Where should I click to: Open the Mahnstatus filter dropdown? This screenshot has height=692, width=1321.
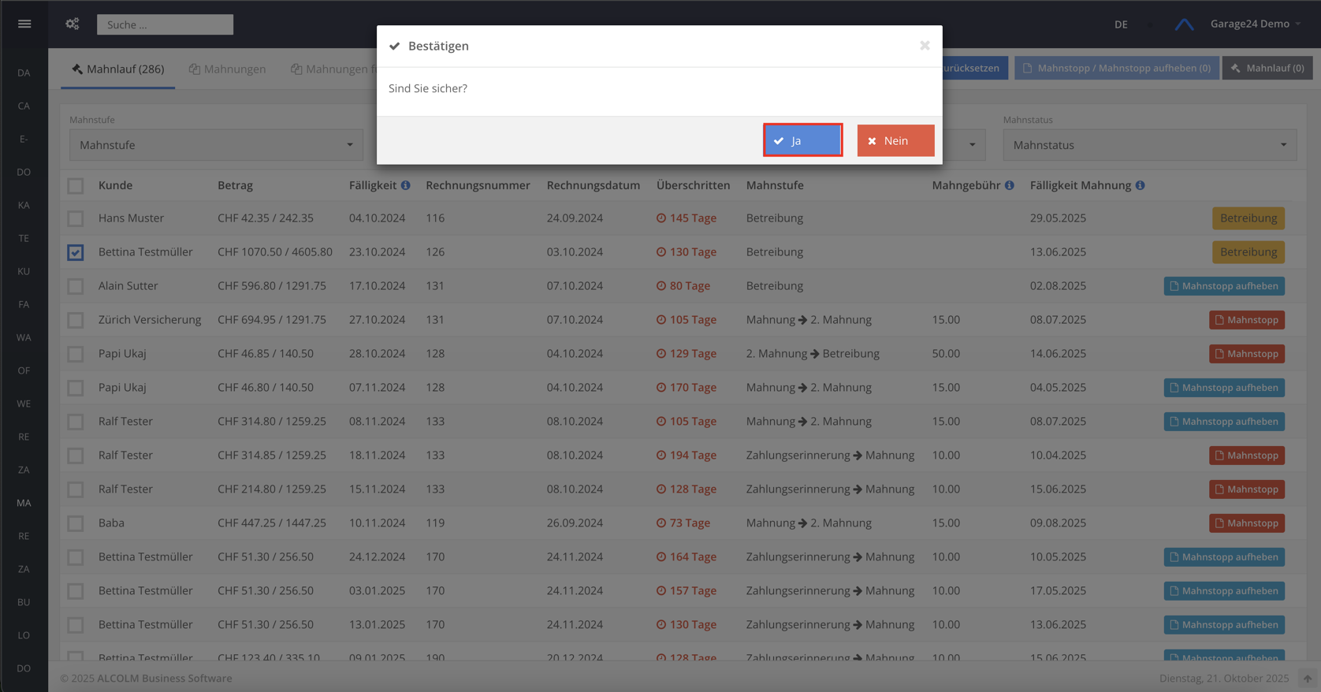tap(1149, 145)
